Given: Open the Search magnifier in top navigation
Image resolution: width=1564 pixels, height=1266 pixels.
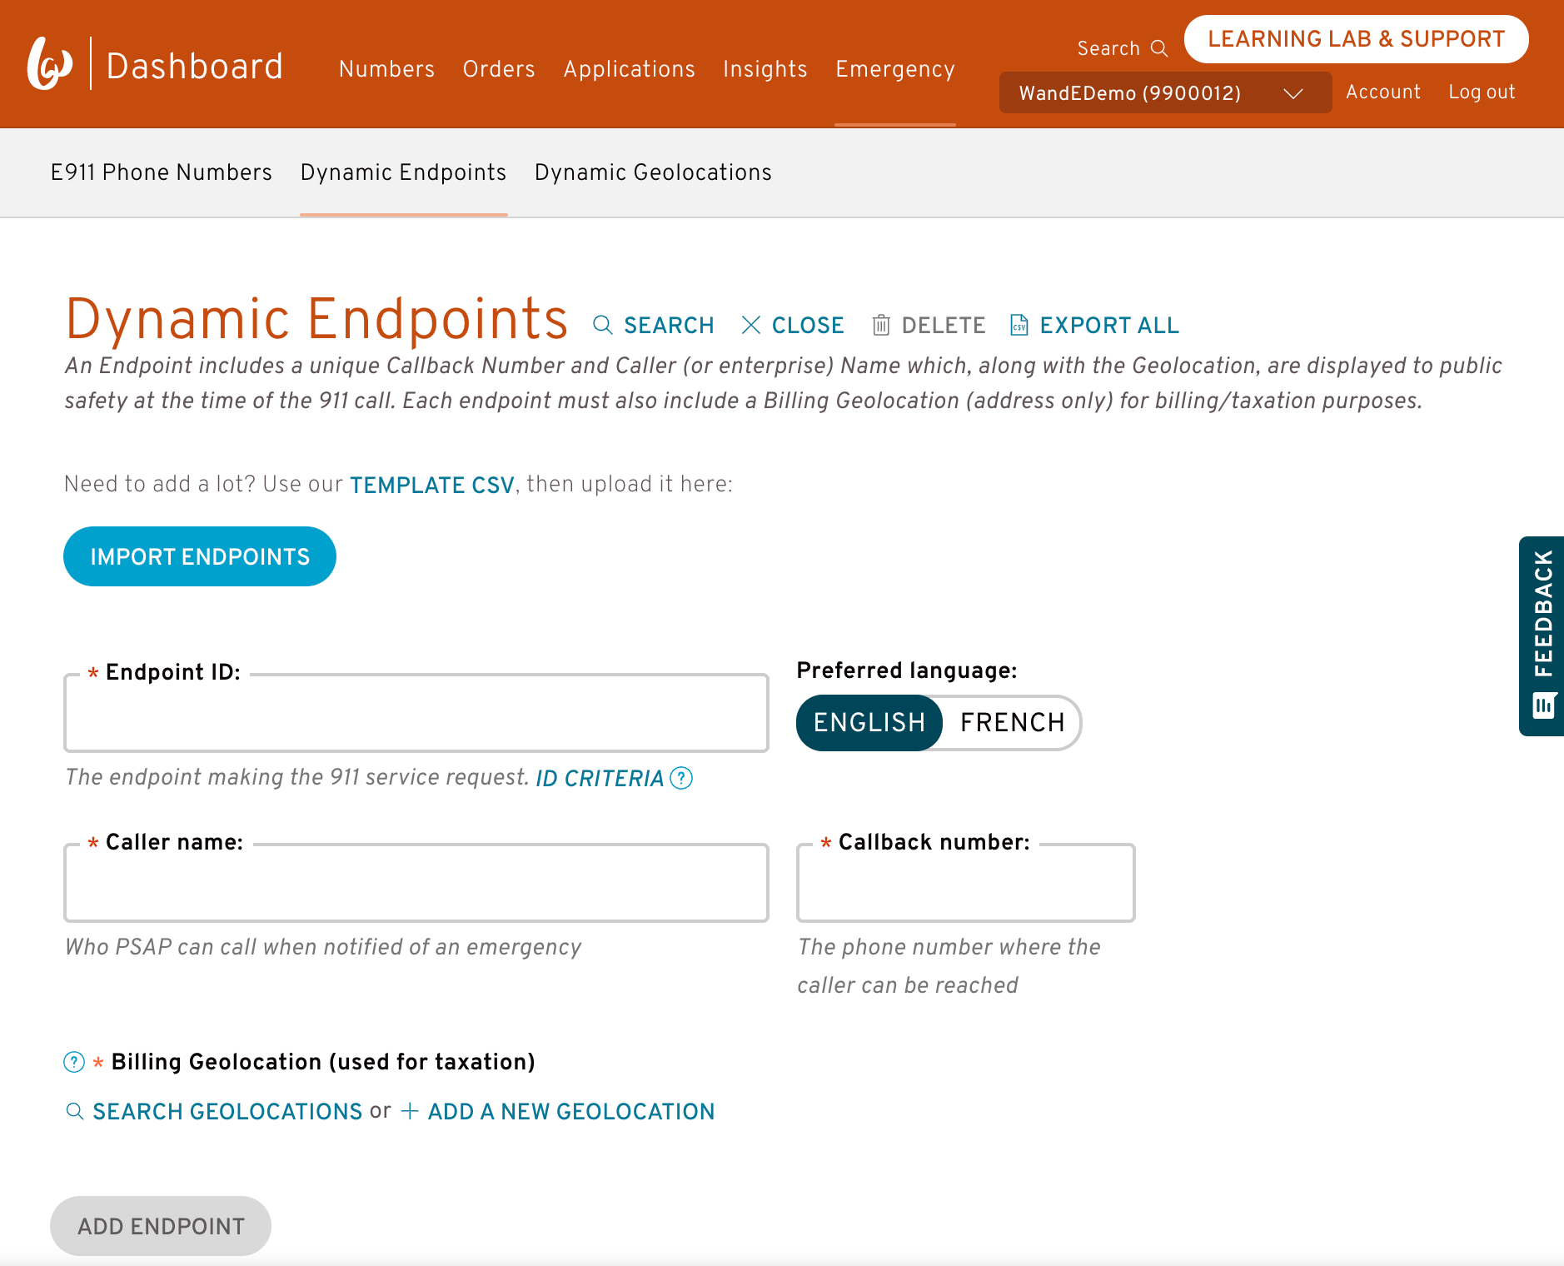Looking at the screenshot, I should click(x=1159, y=48).
